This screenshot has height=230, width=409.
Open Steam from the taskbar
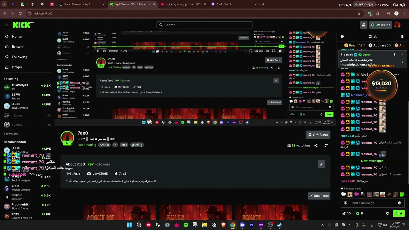click(280, 225)
